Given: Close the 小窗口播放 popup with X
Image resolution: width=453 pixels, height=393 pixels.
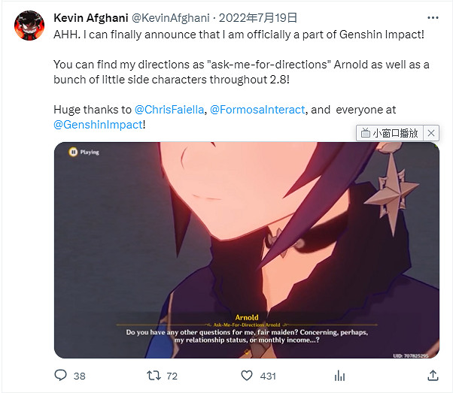Looking at the screenshot, I should click(x=431, y=133).
